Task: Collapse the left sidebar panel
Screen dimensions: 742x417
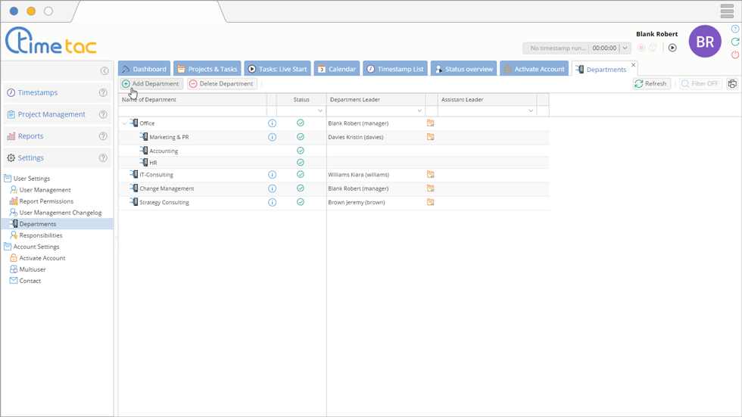Action: [104, 71]
